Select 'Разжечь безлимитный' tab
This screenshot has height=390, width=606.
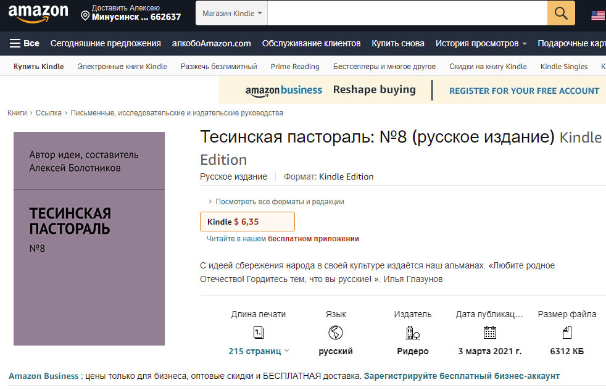tap(218, 67)
